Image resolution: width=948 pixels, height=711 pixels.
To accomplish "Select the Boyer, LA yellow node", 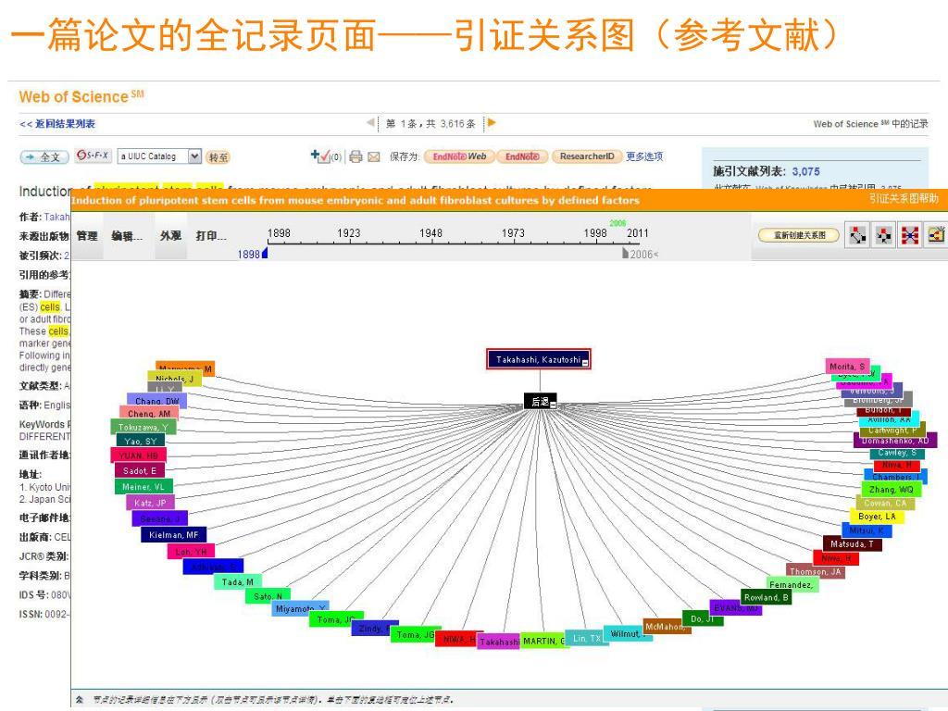I will pyautogui.click(x=876, y=517).
